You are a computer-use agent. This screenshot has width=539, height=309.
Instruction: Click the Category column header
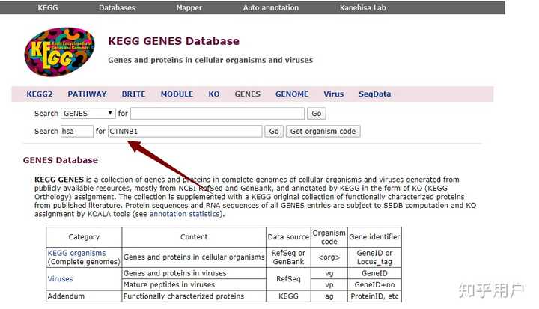click(84, 237)
